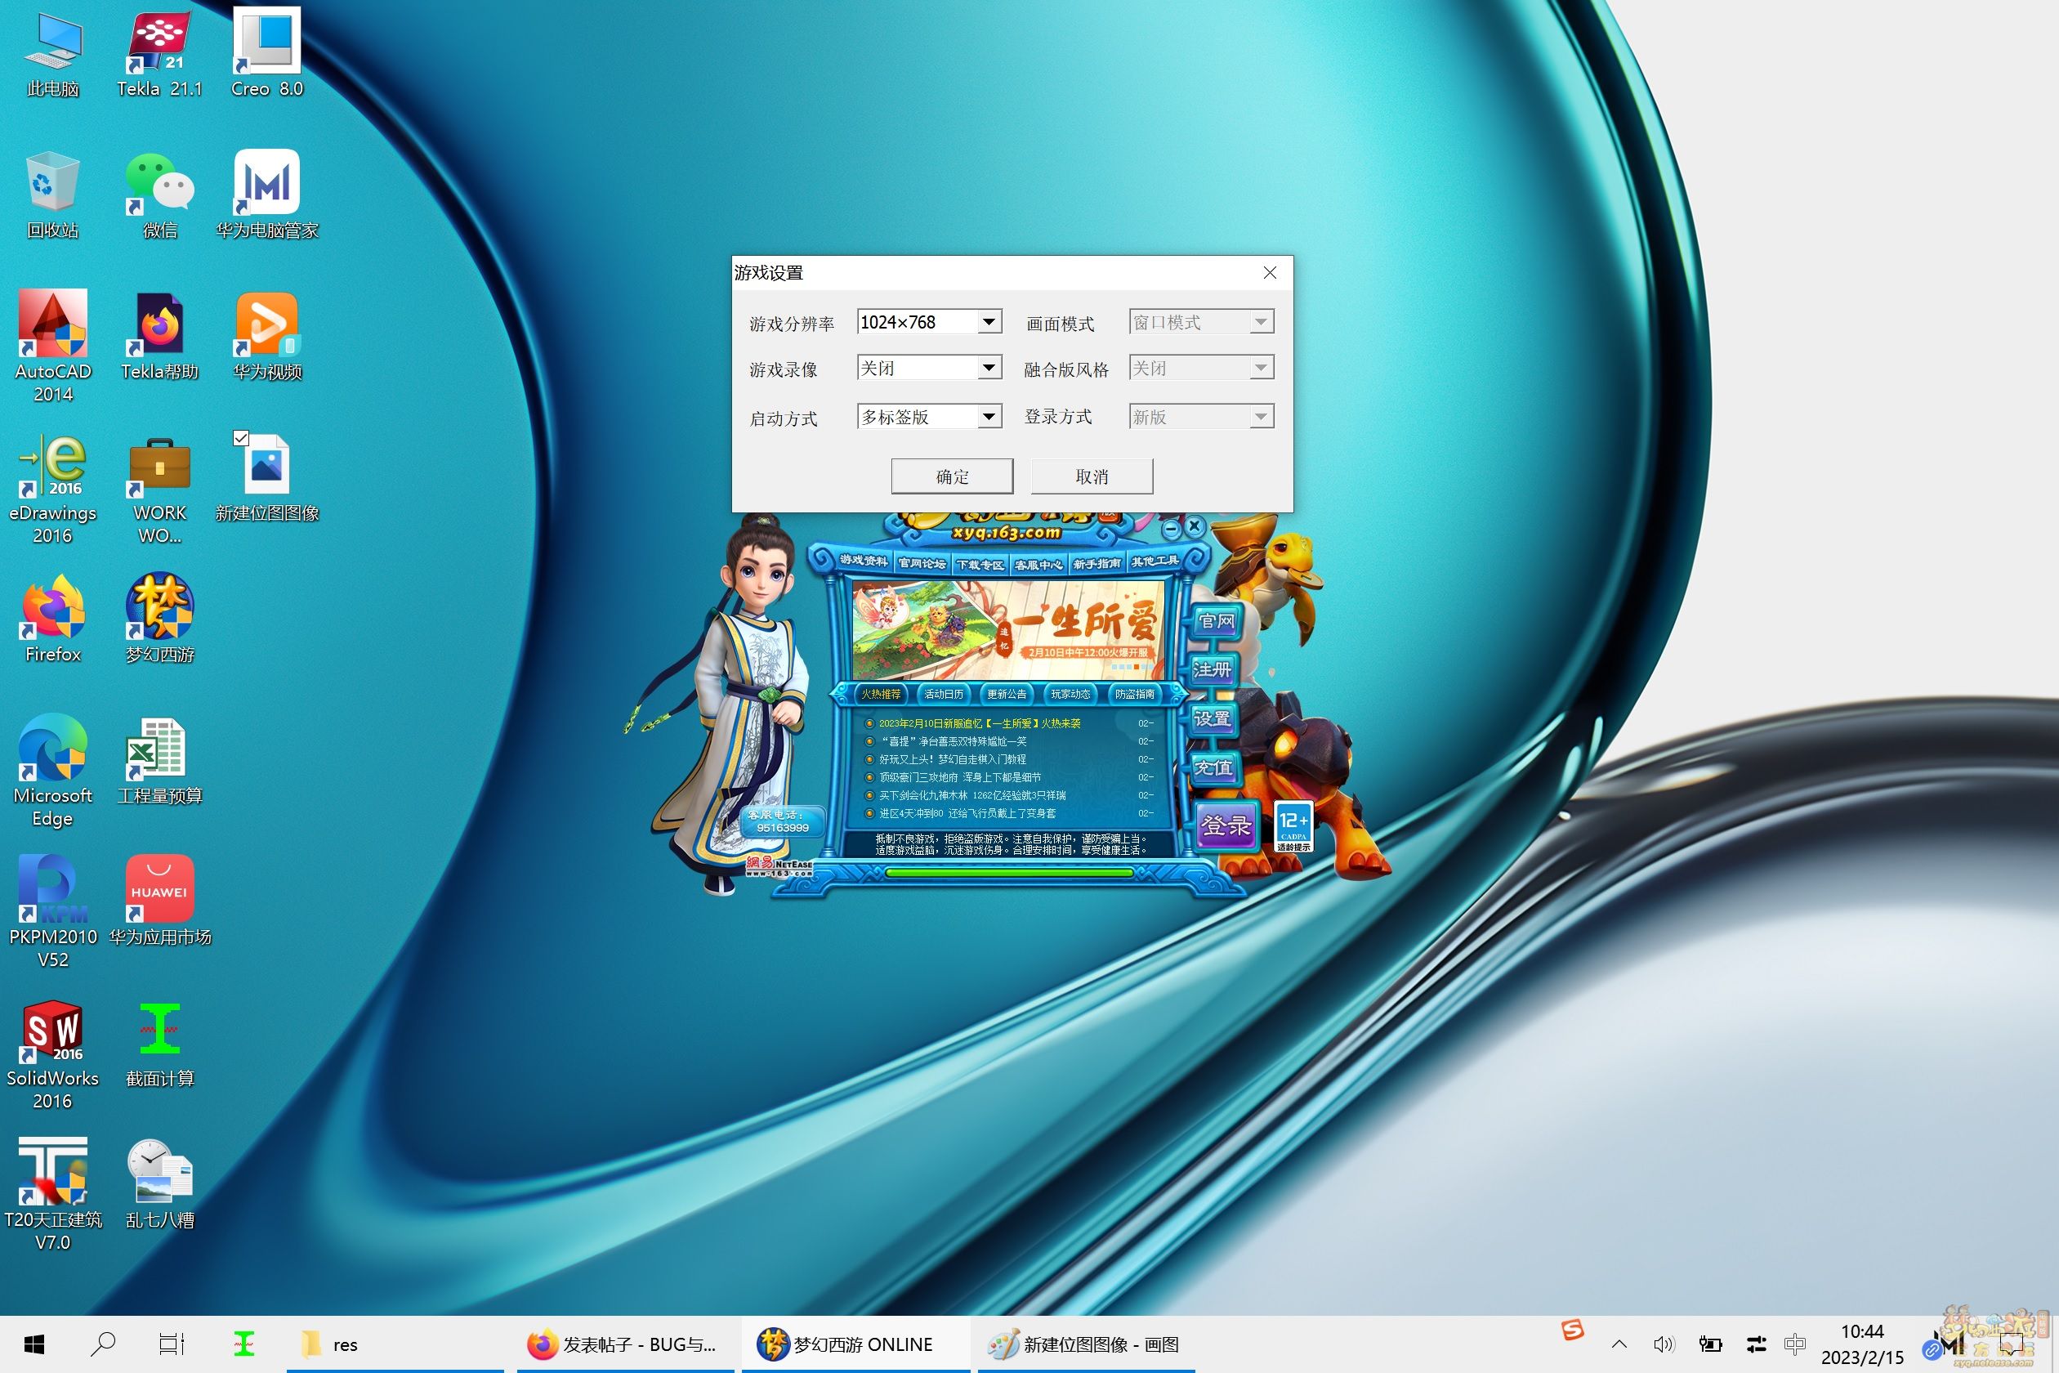Screen dimensions: 2059x1373
Task: Switch to 发表帖子 Firefox taskbar window
Action: click(x=624, y=1344)
